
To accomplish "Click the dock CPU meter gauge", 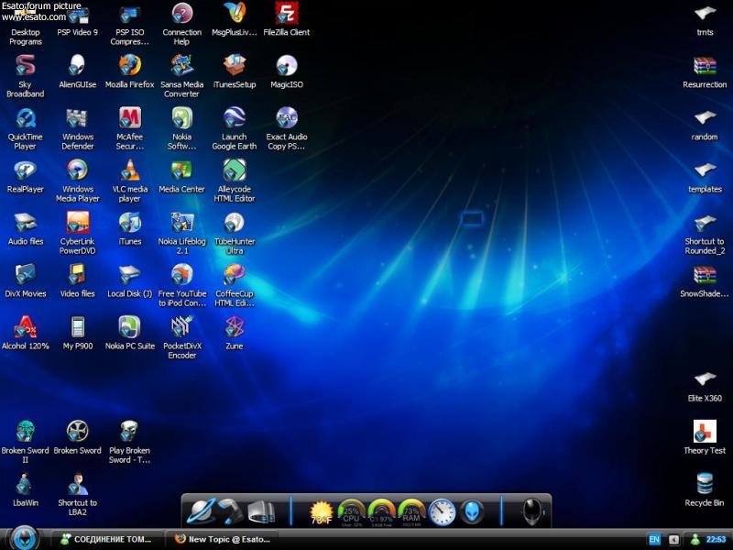I will point(351,513).
